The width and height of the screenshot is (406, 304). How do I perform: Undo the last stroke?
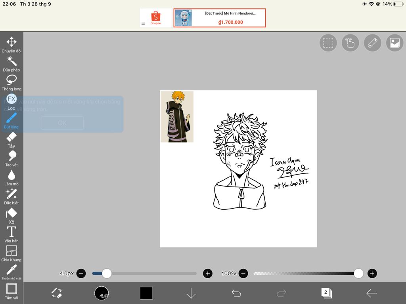point(236,293)
